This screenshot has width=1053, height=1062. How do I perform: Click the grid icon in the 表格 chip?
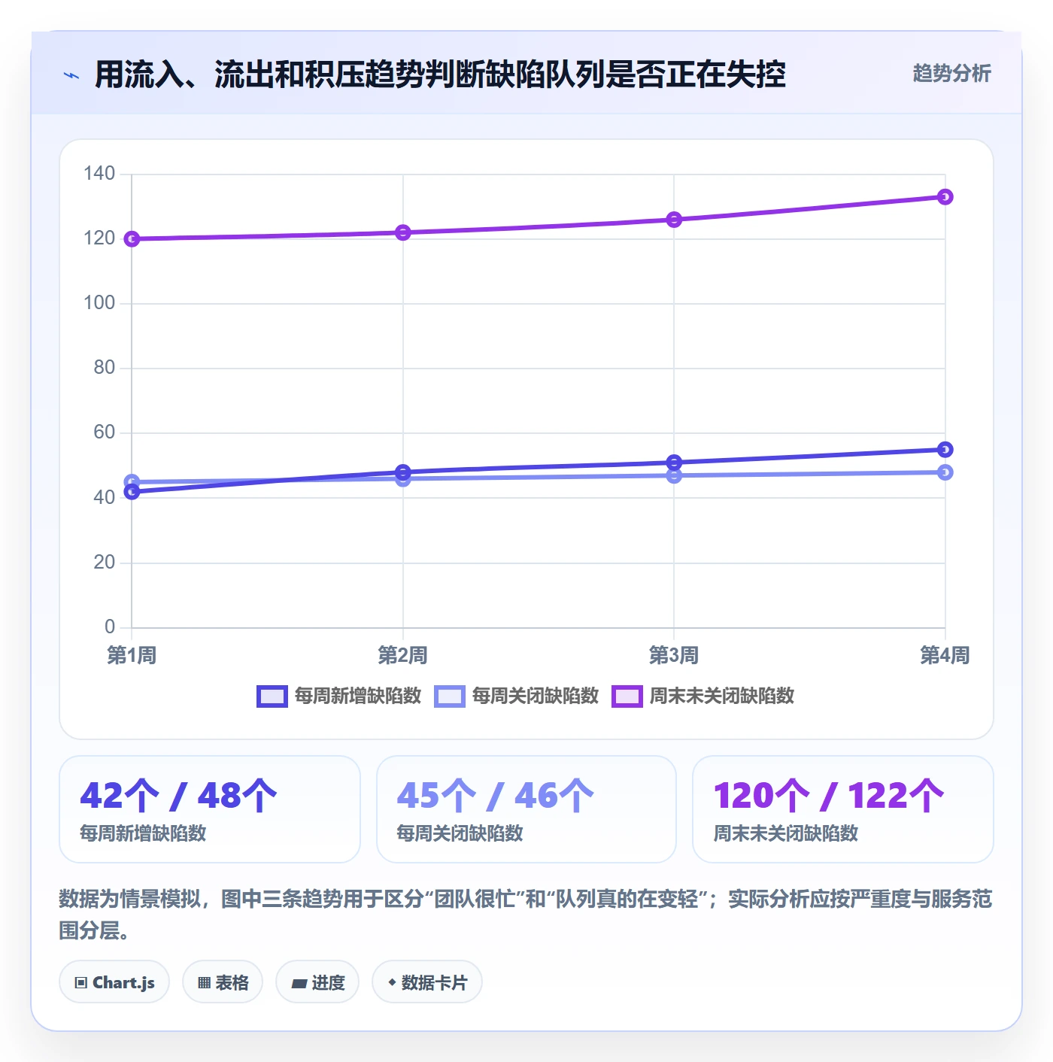point(204,982)
